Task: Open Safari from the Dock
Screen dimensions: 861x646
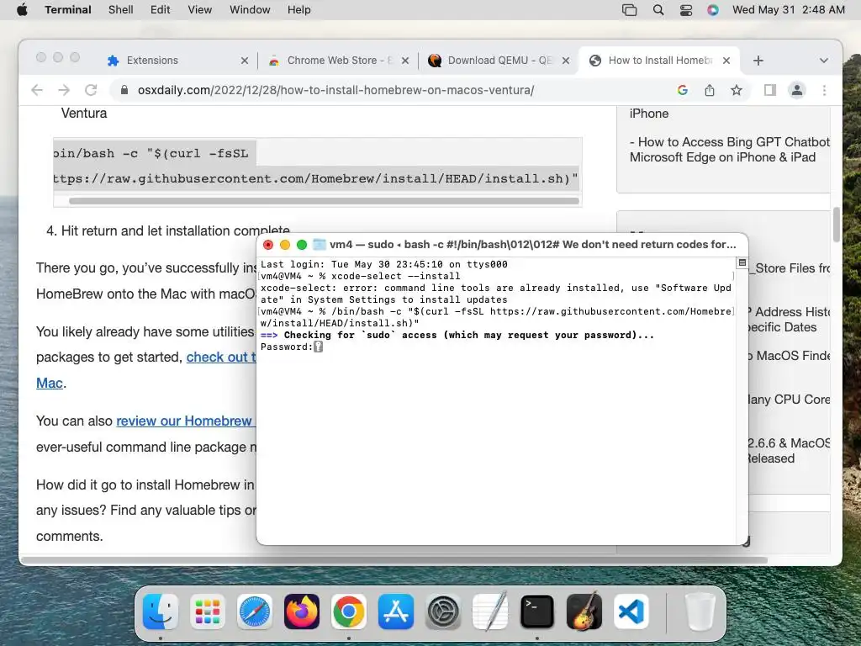Action: 255,612
